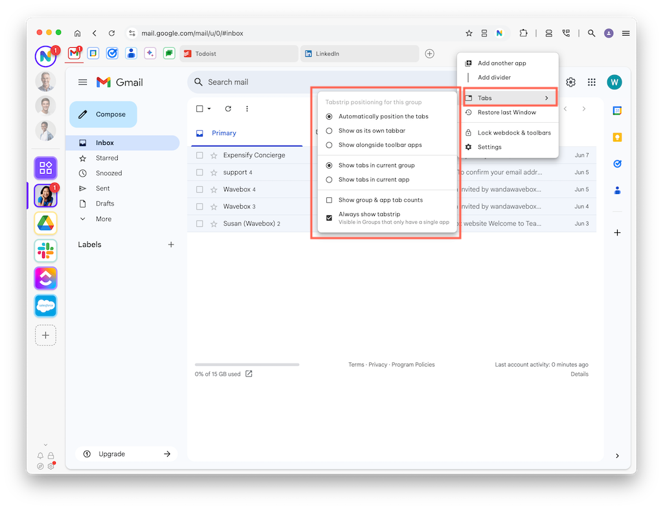Image resolution: width=663 pixels, height=509 pixels.
Task: Show the Gmail side panel chevron
Action: 617,456
